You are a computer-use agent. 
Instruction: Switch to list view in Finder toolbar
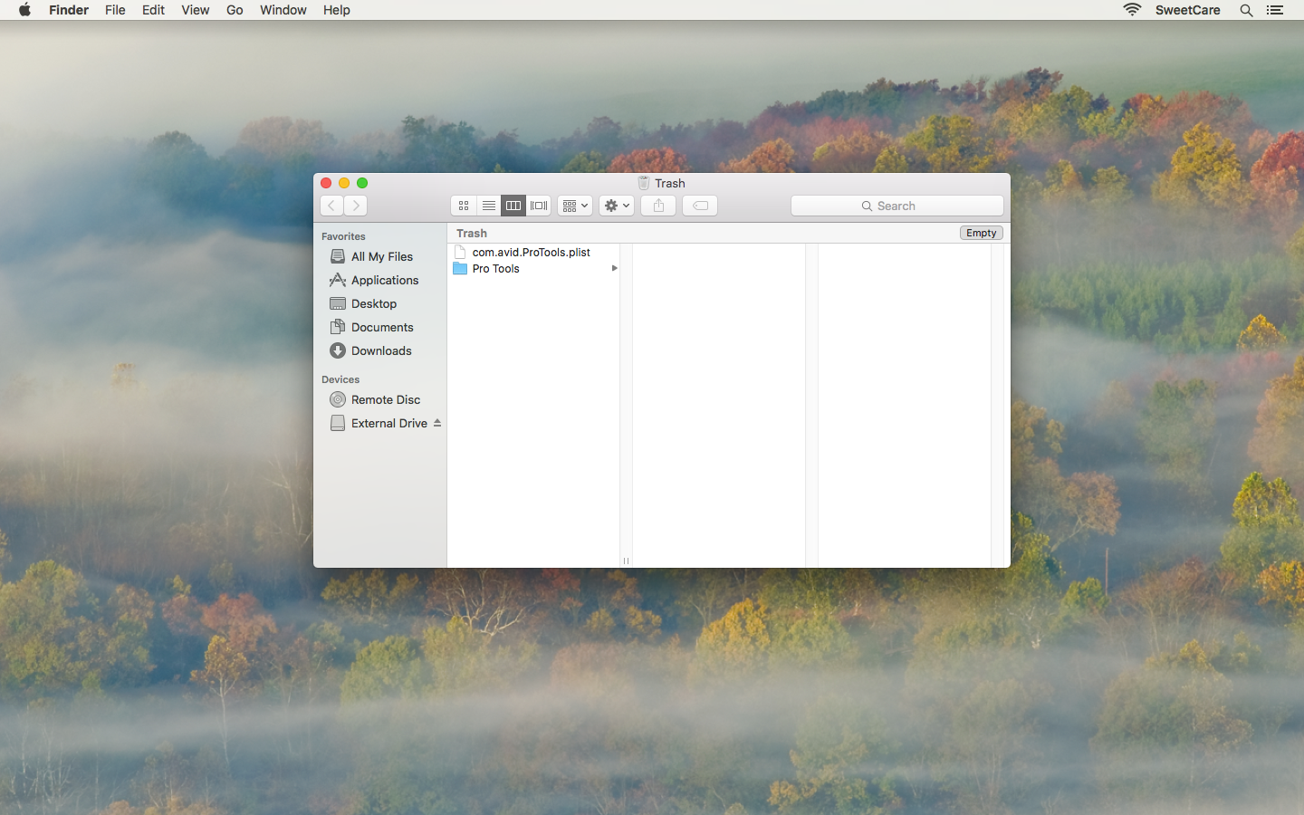pos(489,206)
